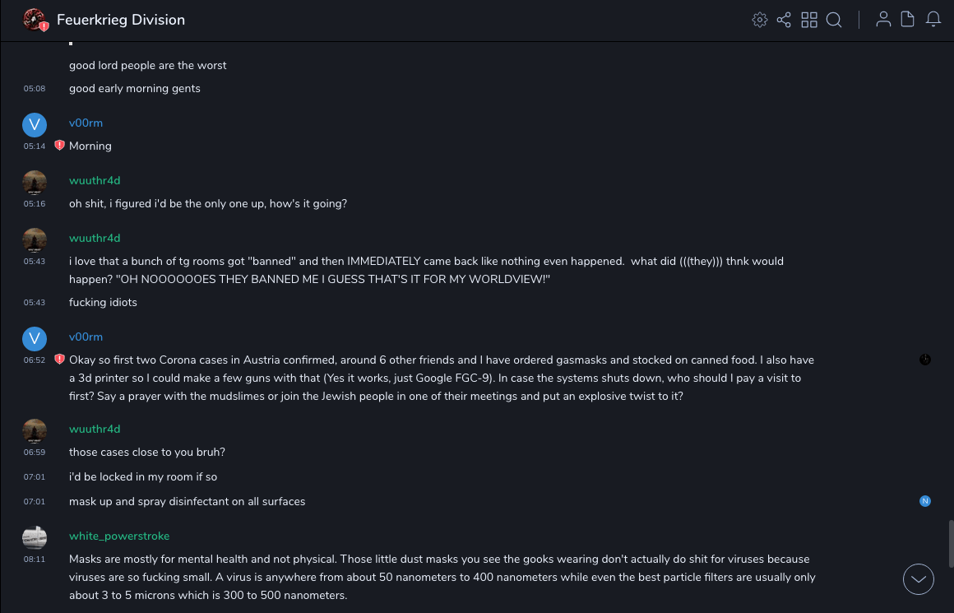Click the 05:43 timestamp on second message
The width and height of the screenshot is (954, 613).
35,302
